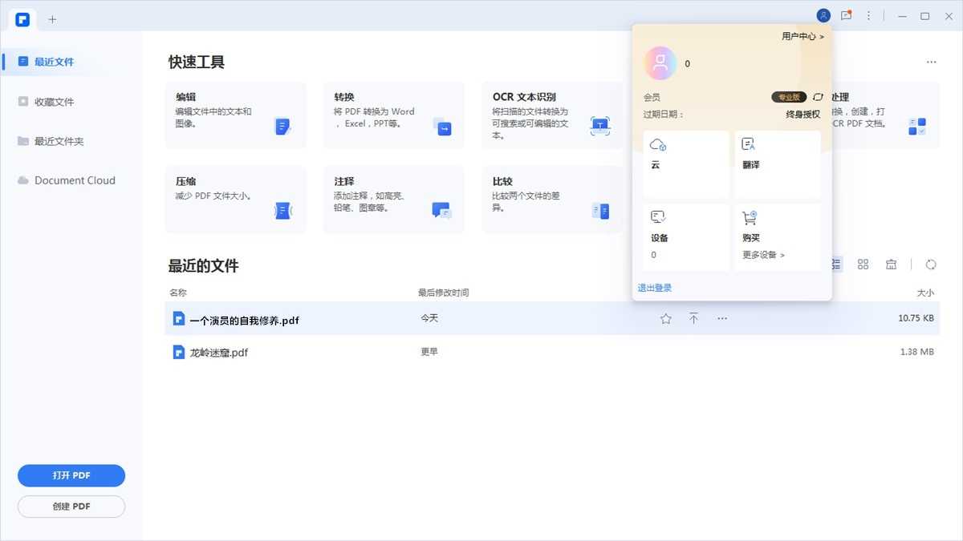Click the PDF icon of 龙岭迷窟.pdf

178,351
